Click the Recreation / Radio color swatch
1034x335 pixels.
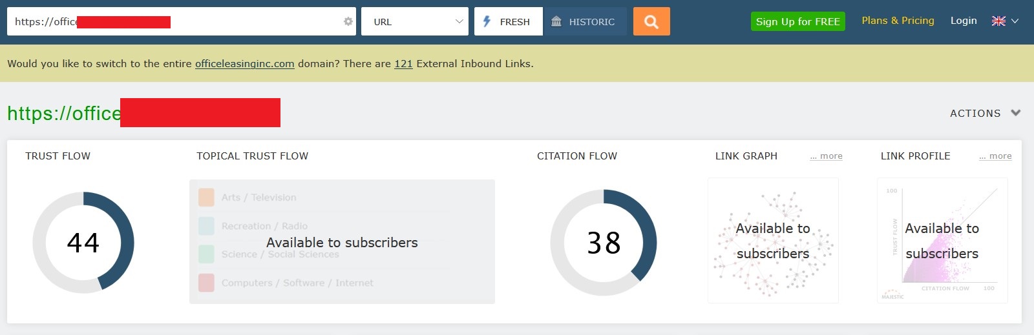(206, 226)
